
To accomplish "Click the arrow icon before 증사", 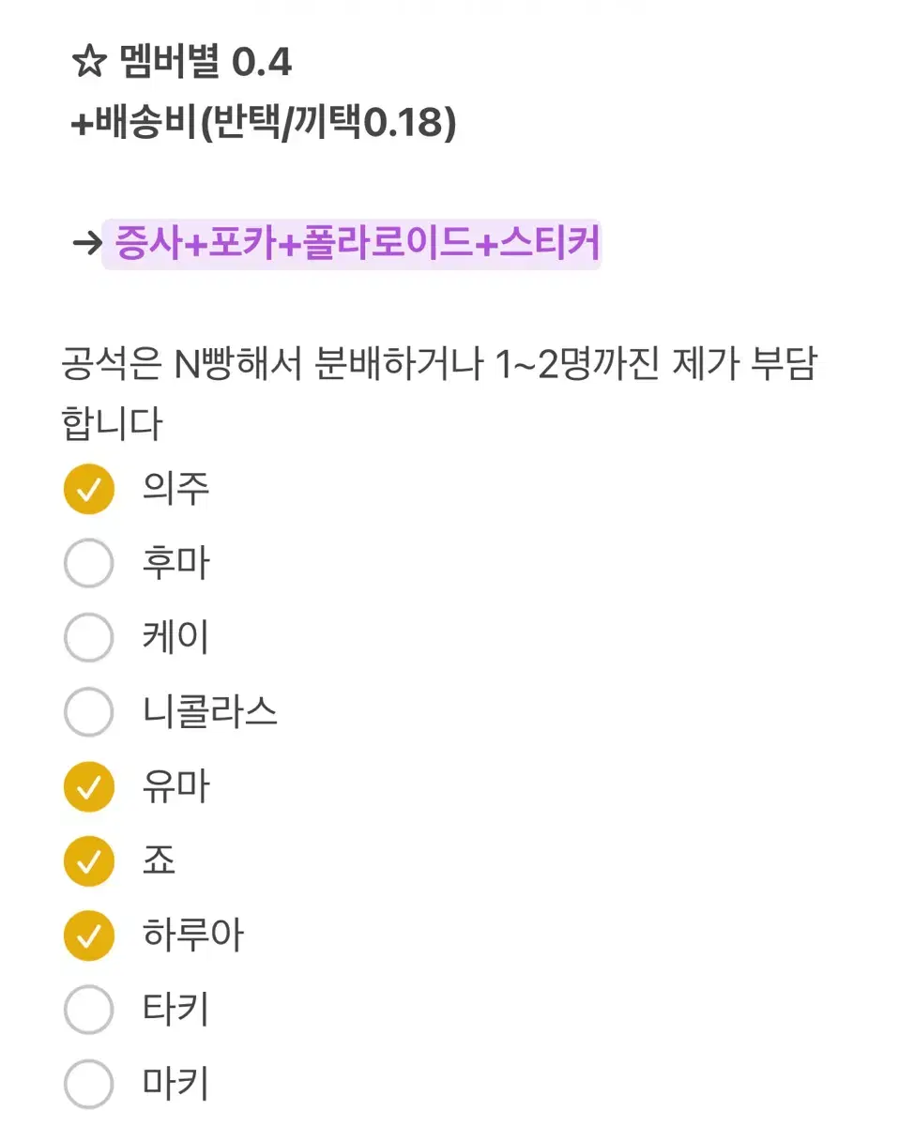I will pyautogui.click(x=86, y=244).
